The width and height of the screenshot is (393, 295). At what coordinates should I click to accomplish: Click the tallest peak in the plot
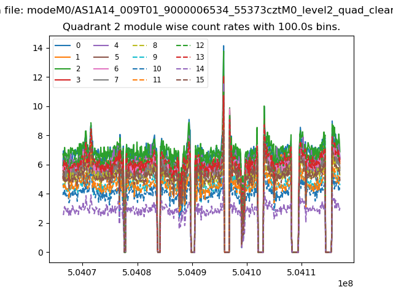point(224,47)
